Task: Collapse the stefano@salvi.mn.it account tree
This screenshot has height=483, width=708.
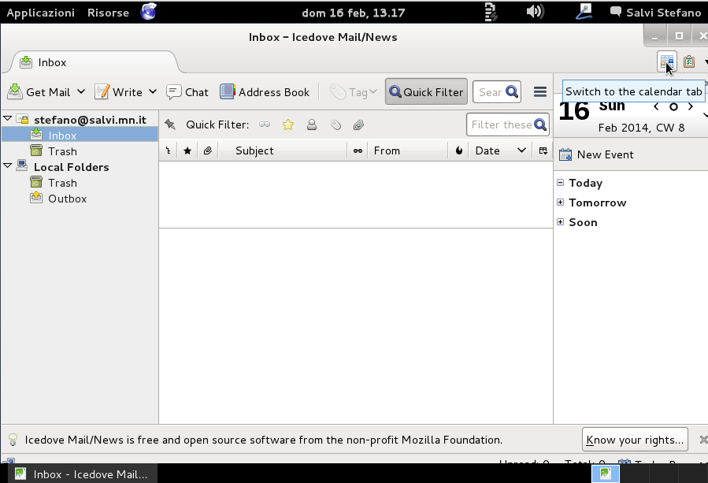Action: coord(8,119)
